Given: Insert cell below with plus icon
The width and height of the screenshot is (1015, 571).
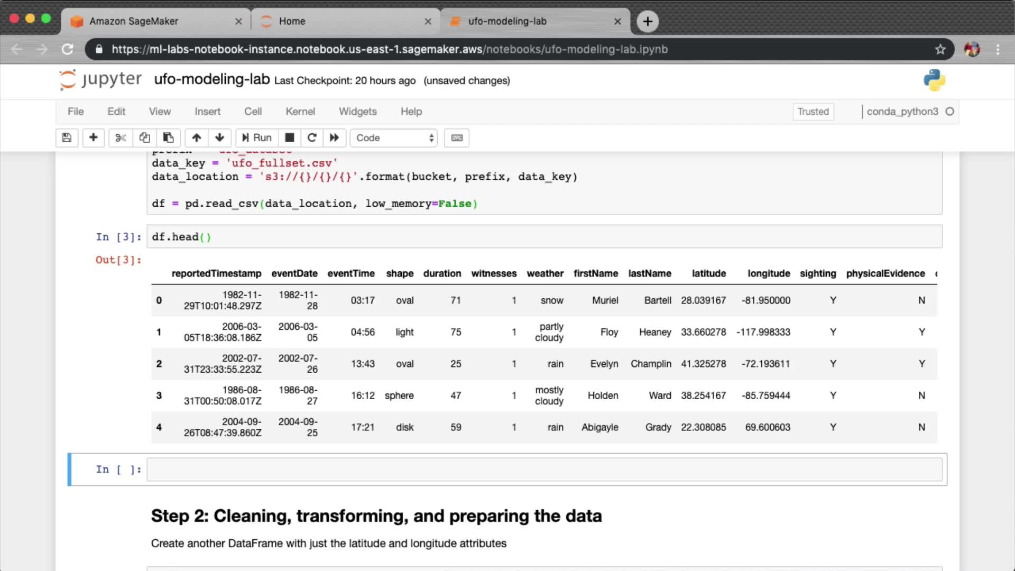Looking at the screenshot, I should [x=93, y=138].
